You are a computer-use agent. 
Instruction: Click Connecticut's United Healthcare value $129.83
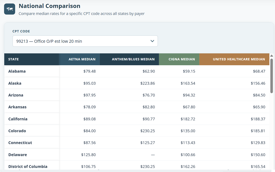(258, 143)
